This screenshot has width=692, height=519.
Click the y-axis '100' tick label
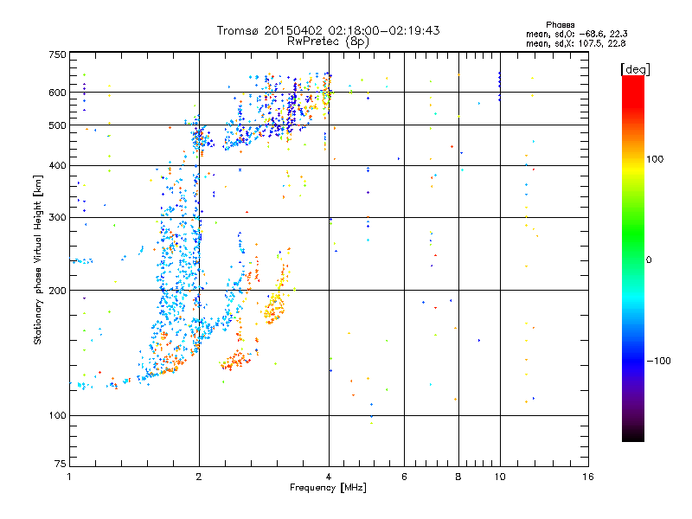tap(57, 416)
